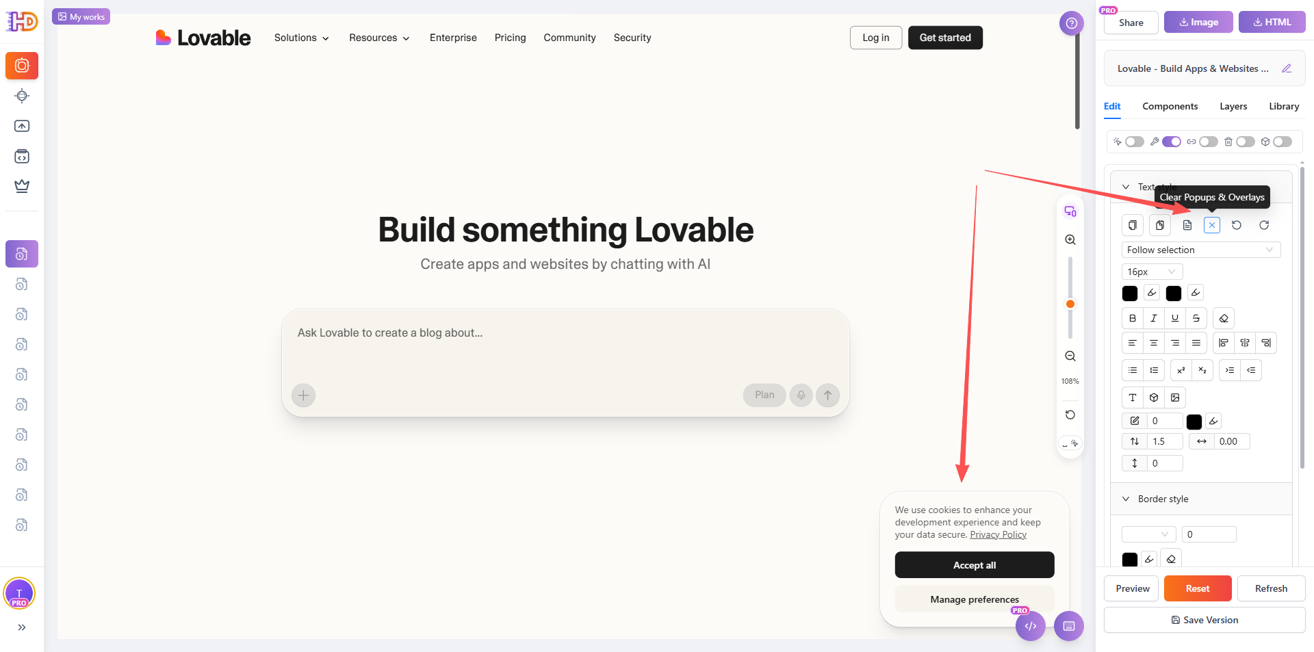
Task: Click the black text color swatch
Action: (x=1130, y=293)
